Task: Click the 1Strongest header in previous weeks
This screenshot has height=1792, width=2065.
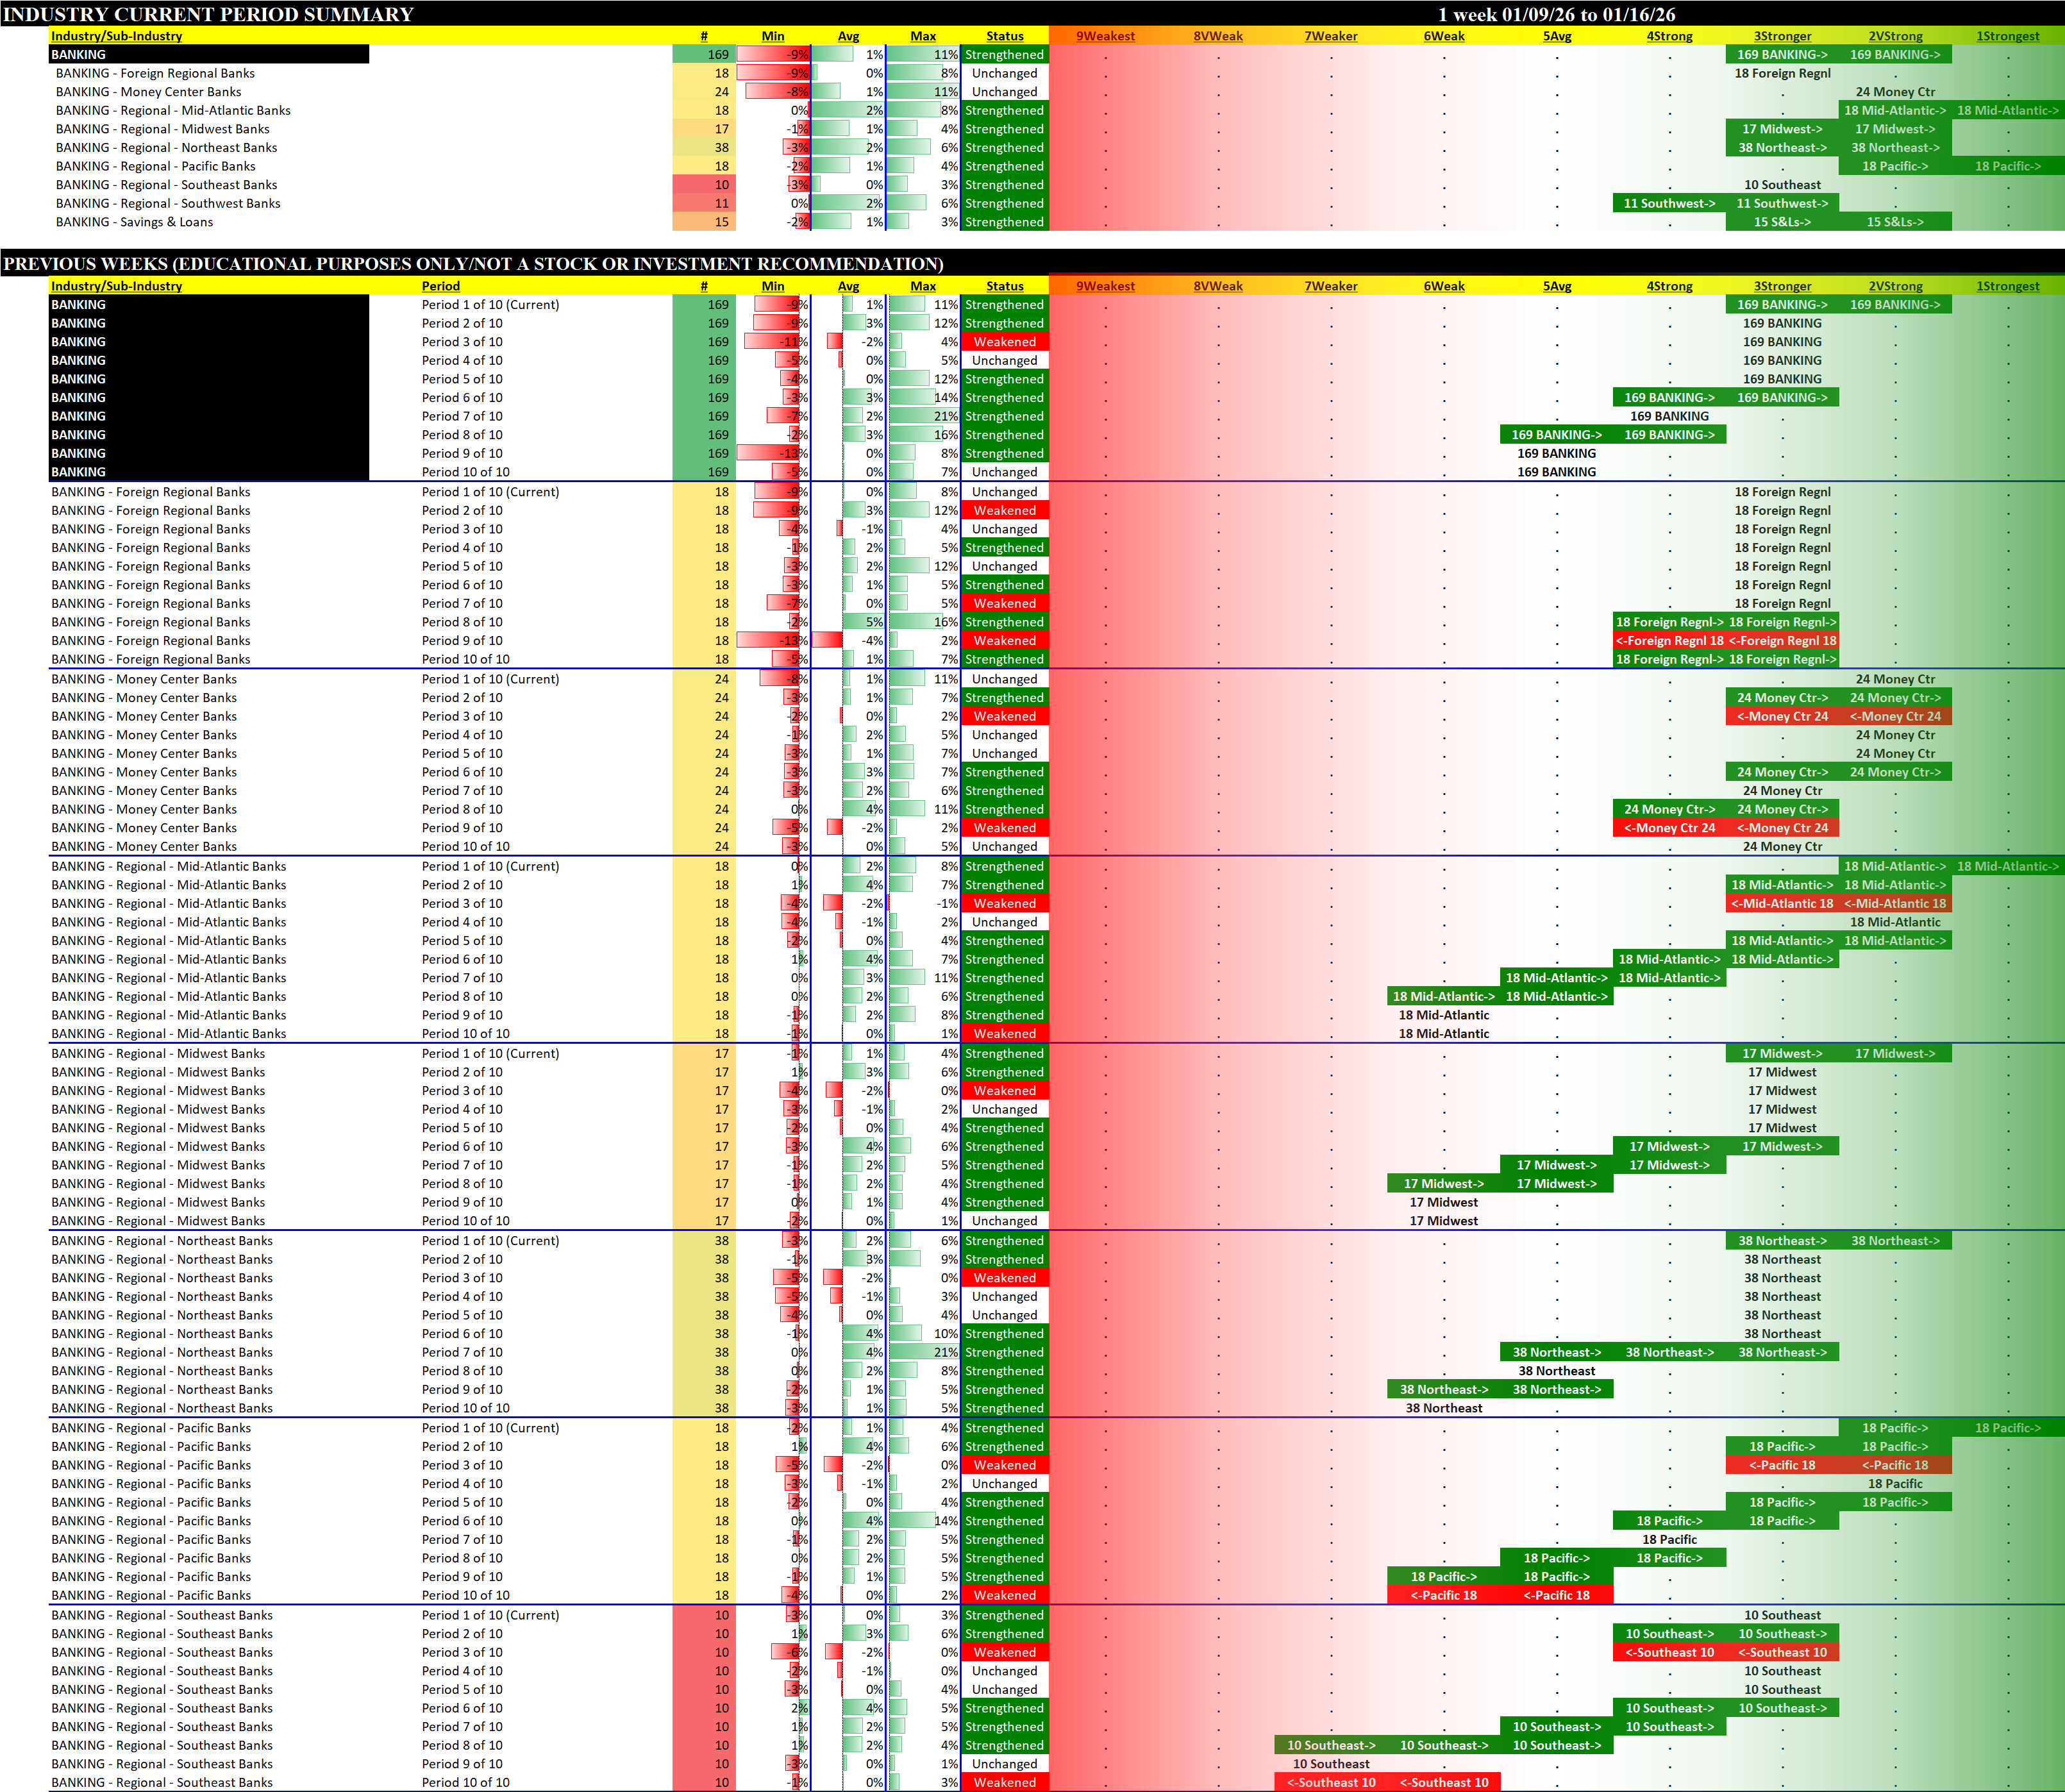Action: click(x=2007, y=286)
